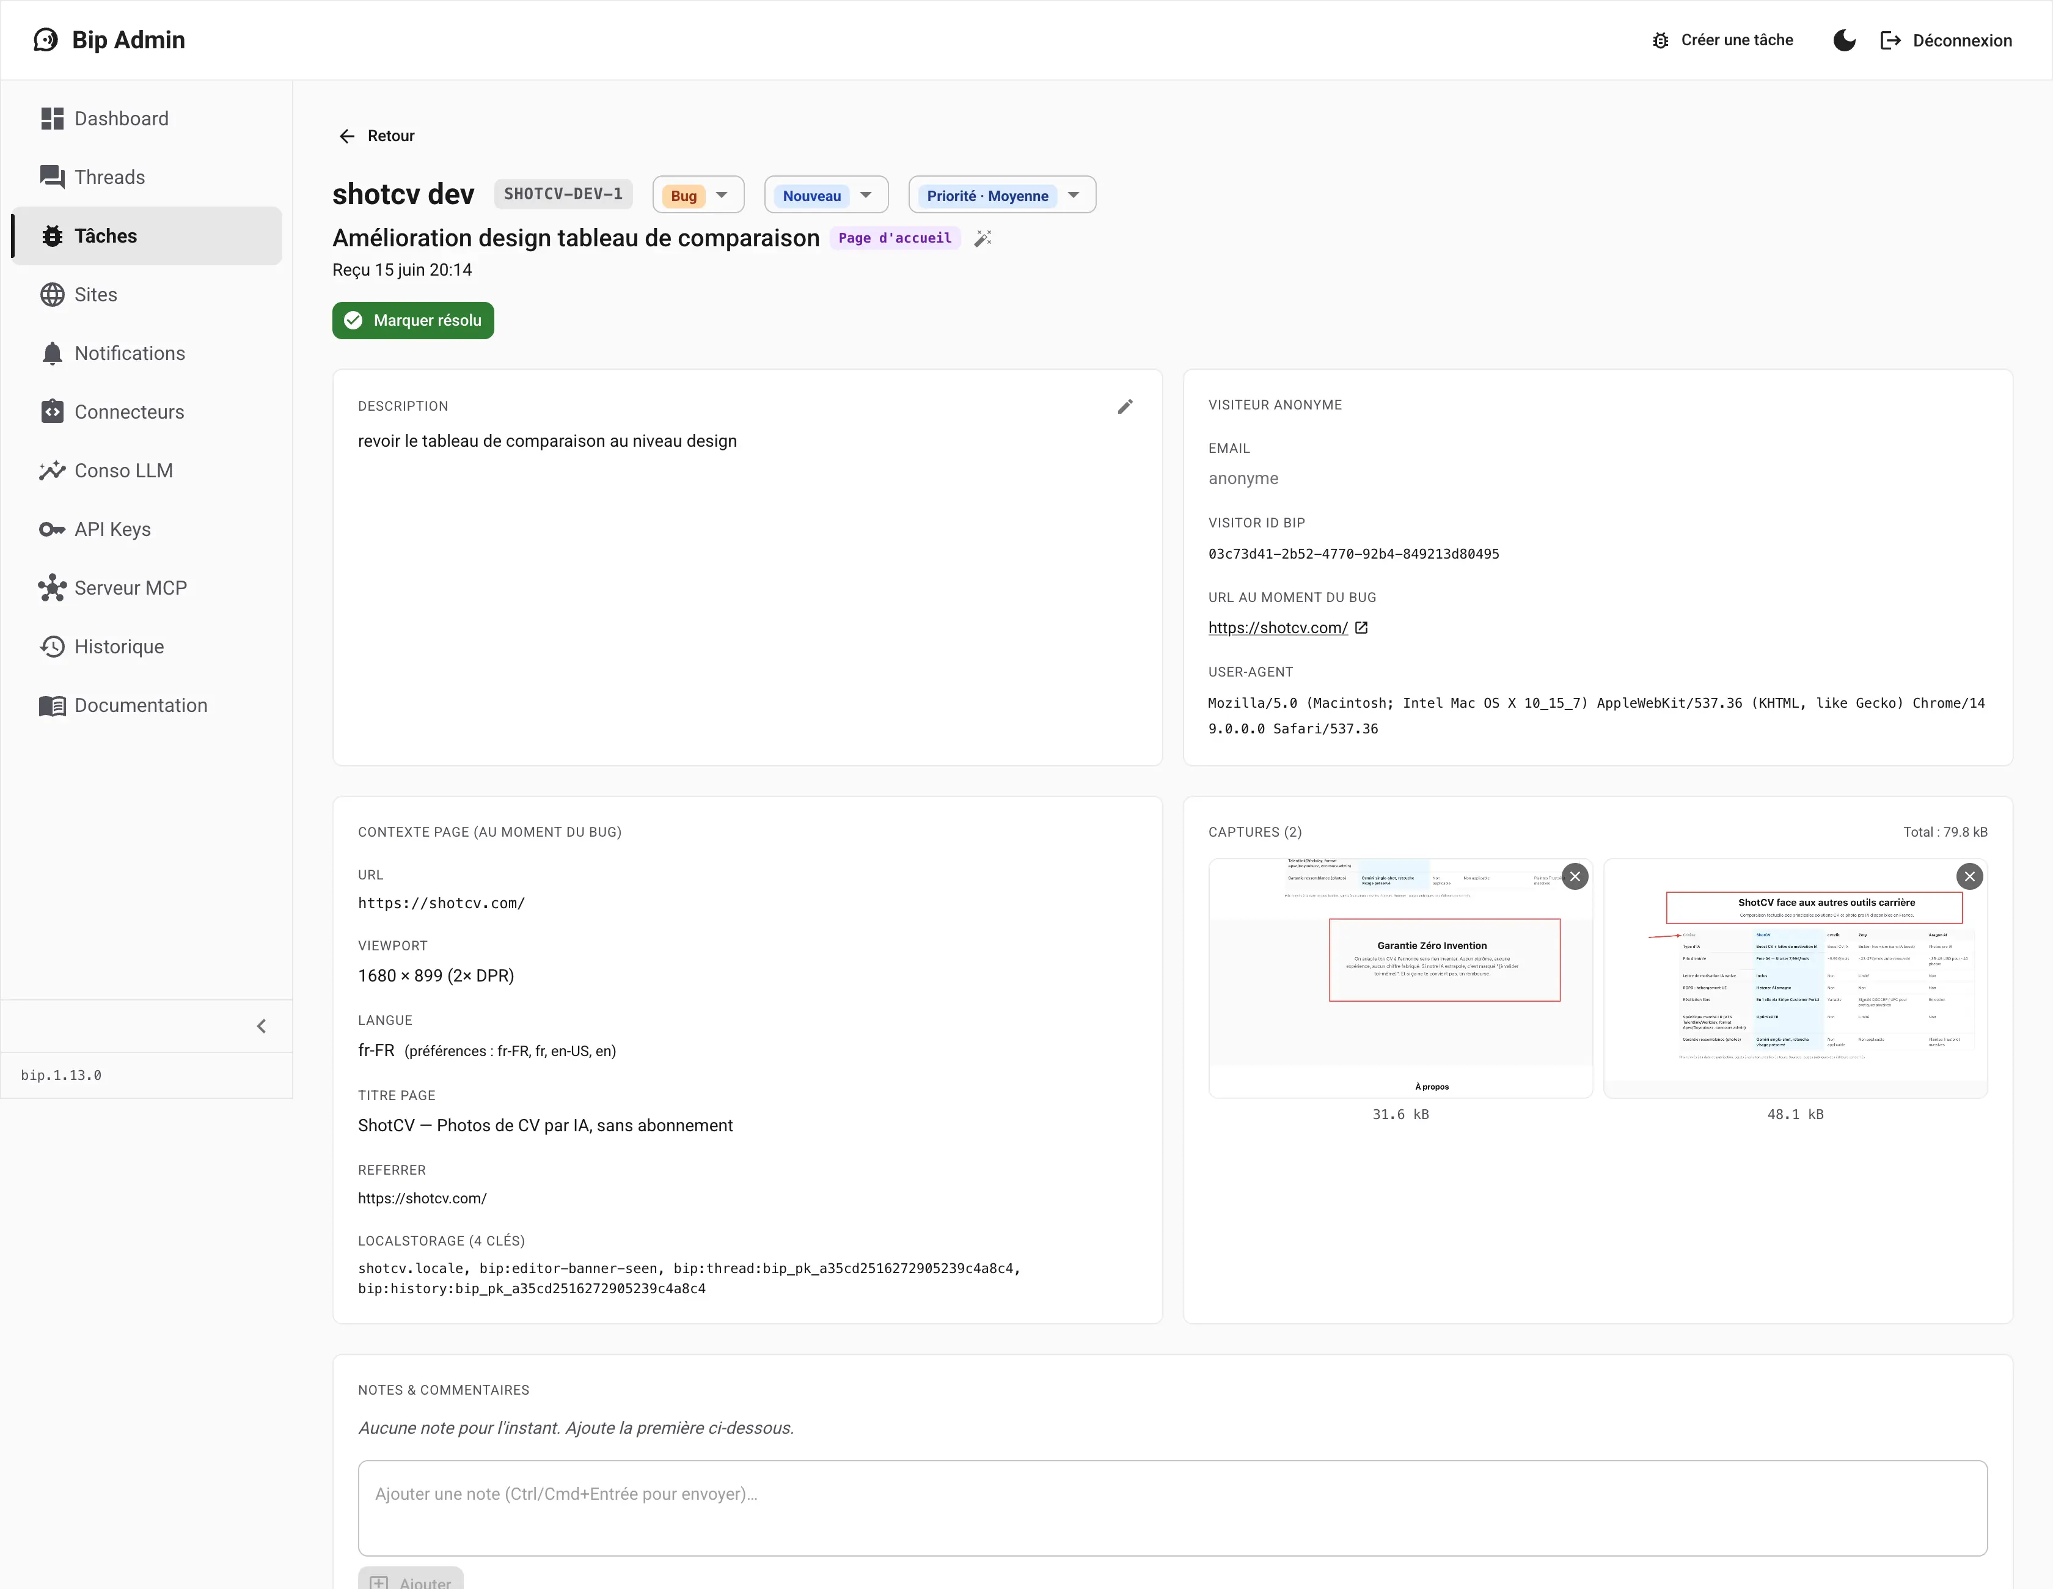Click the Serveur MCP hub icon
The width and height of the screenshot is (2053, 1589).
click(x=53, y=588)
